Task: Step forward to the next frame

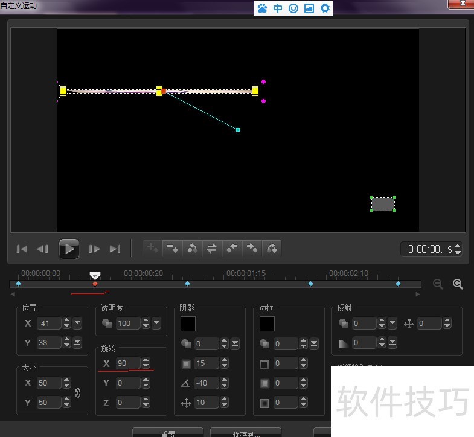Action: (x=95, y=249)
